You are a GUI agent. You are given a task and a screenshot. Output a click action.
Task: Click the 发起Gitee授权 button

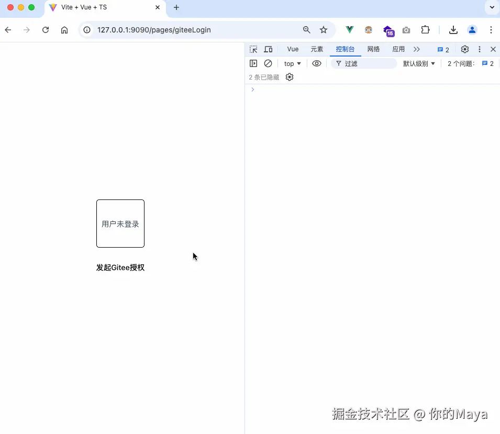click(120, 268)
